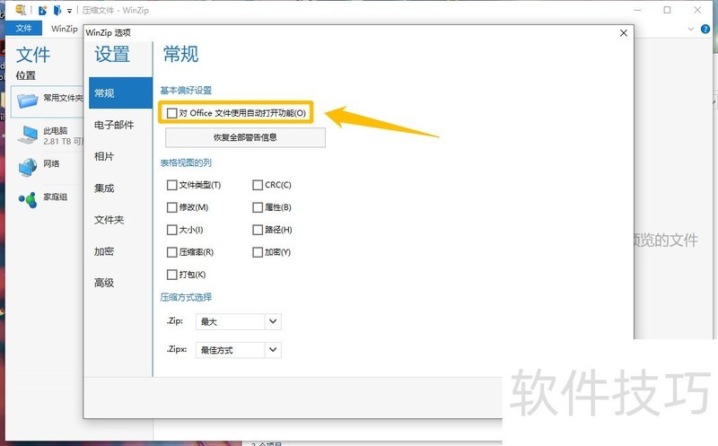The width and height of the screenshot is (718, 446).
Task: Check the 属性(B) column checkbox
Action: (x=258, y=207)
